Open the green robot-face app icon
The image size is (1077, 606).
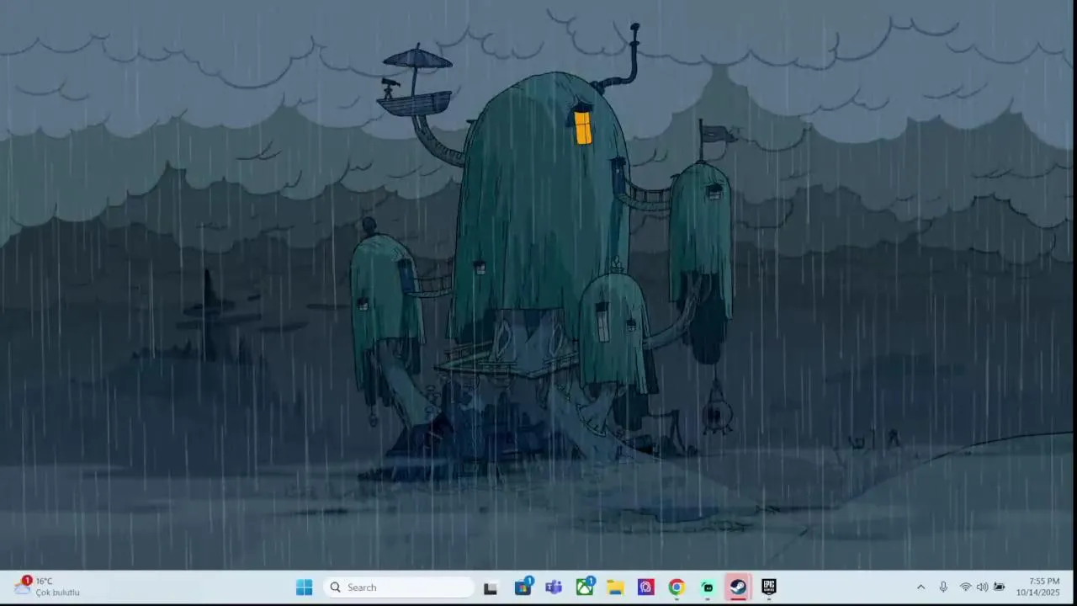coord(708,587)
